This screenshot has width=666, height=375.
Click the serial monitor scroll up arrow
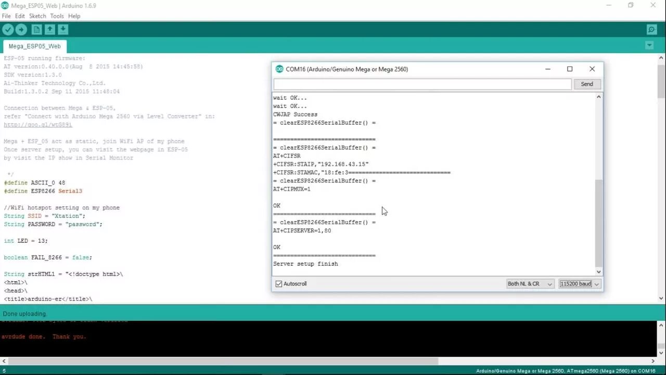598,97
